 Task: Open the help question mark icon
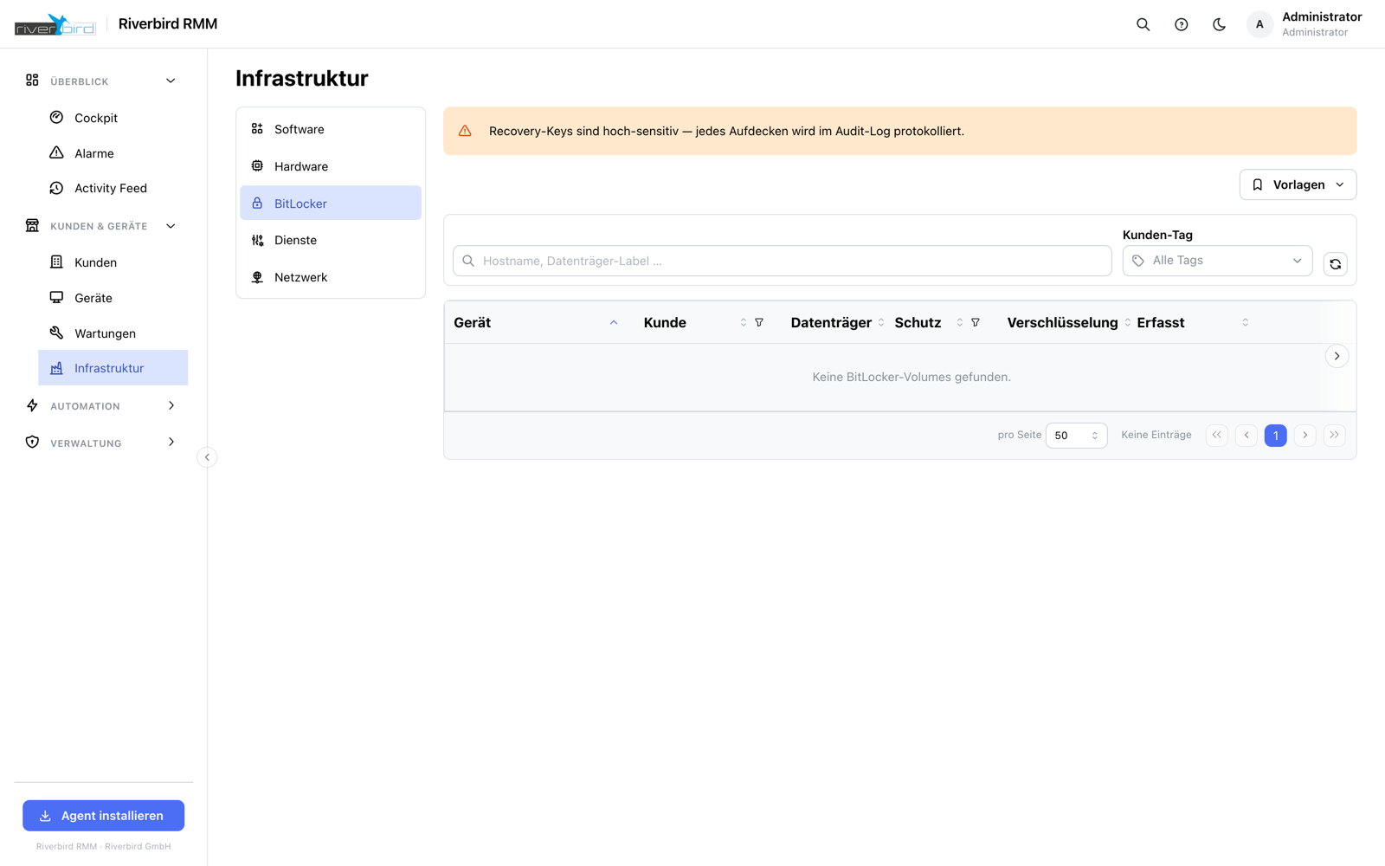coord(1181,24)
